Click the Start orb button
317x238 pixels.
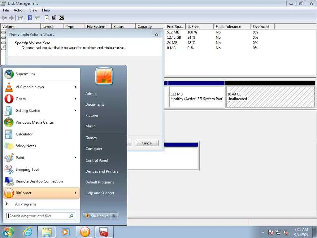pyautogui.click(x=8, y=232)
